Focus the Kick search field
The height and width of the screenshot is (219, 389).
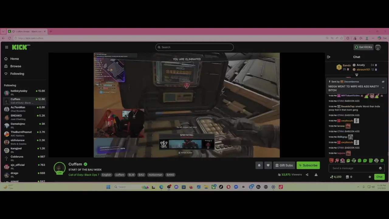[194, 47]
